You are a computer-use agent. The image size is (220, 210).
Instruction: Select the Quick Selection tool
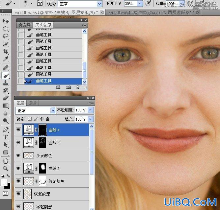[6, 43]
